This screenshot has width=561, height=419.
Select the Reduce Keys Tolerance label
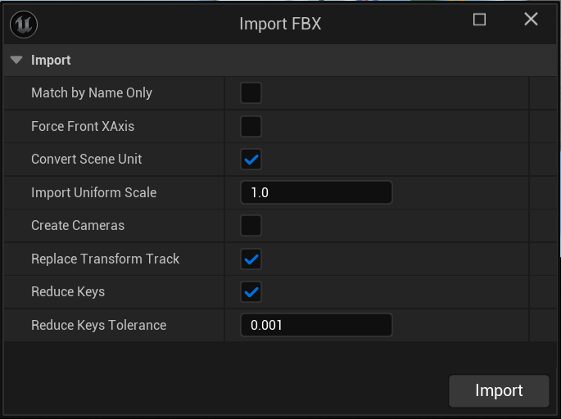pyautogui.click(x=99, y=326)
